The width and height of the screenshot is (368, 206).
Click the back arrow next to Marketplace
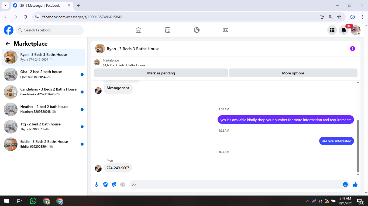point(8,44)
